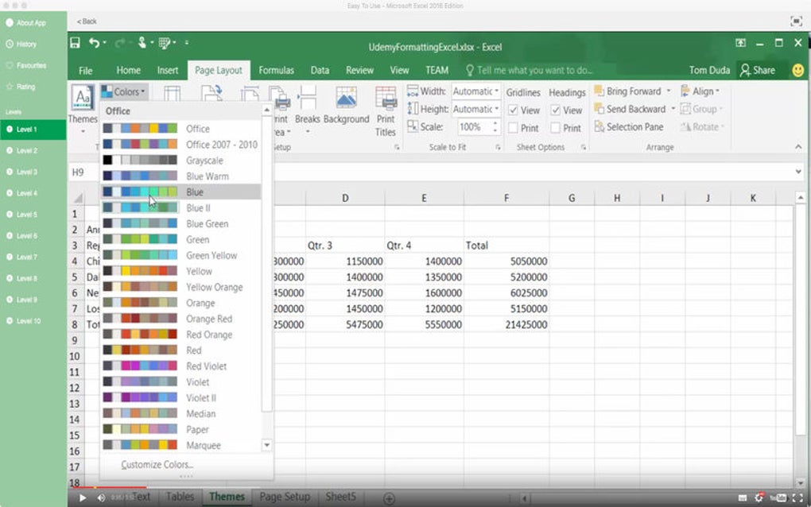Click the Tell me search box
This screenshot has height=507, width=811.
click(529, 70)
